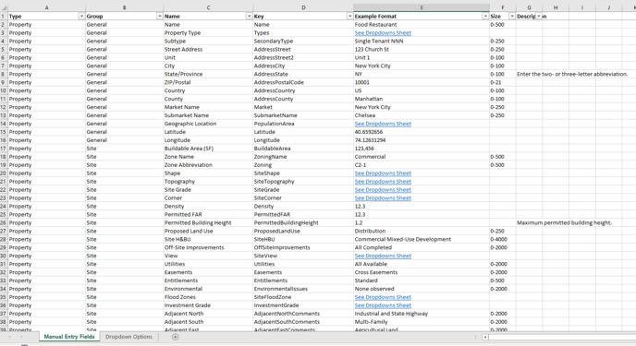
Task: Open the Group column filter dropdown
Action: point(159,17)
